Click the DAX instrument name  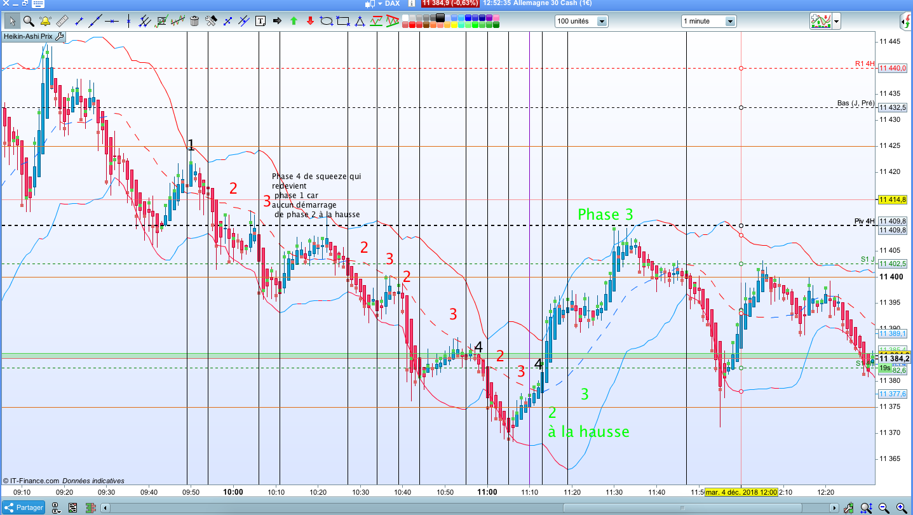click(393, 4)
